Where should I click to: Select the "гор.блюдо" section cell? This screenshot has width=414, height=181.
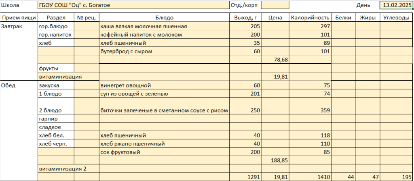56,26
